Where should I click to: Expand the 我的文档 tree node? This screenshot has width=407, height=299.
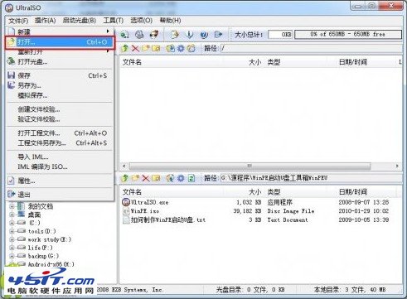tap(12, 206)
